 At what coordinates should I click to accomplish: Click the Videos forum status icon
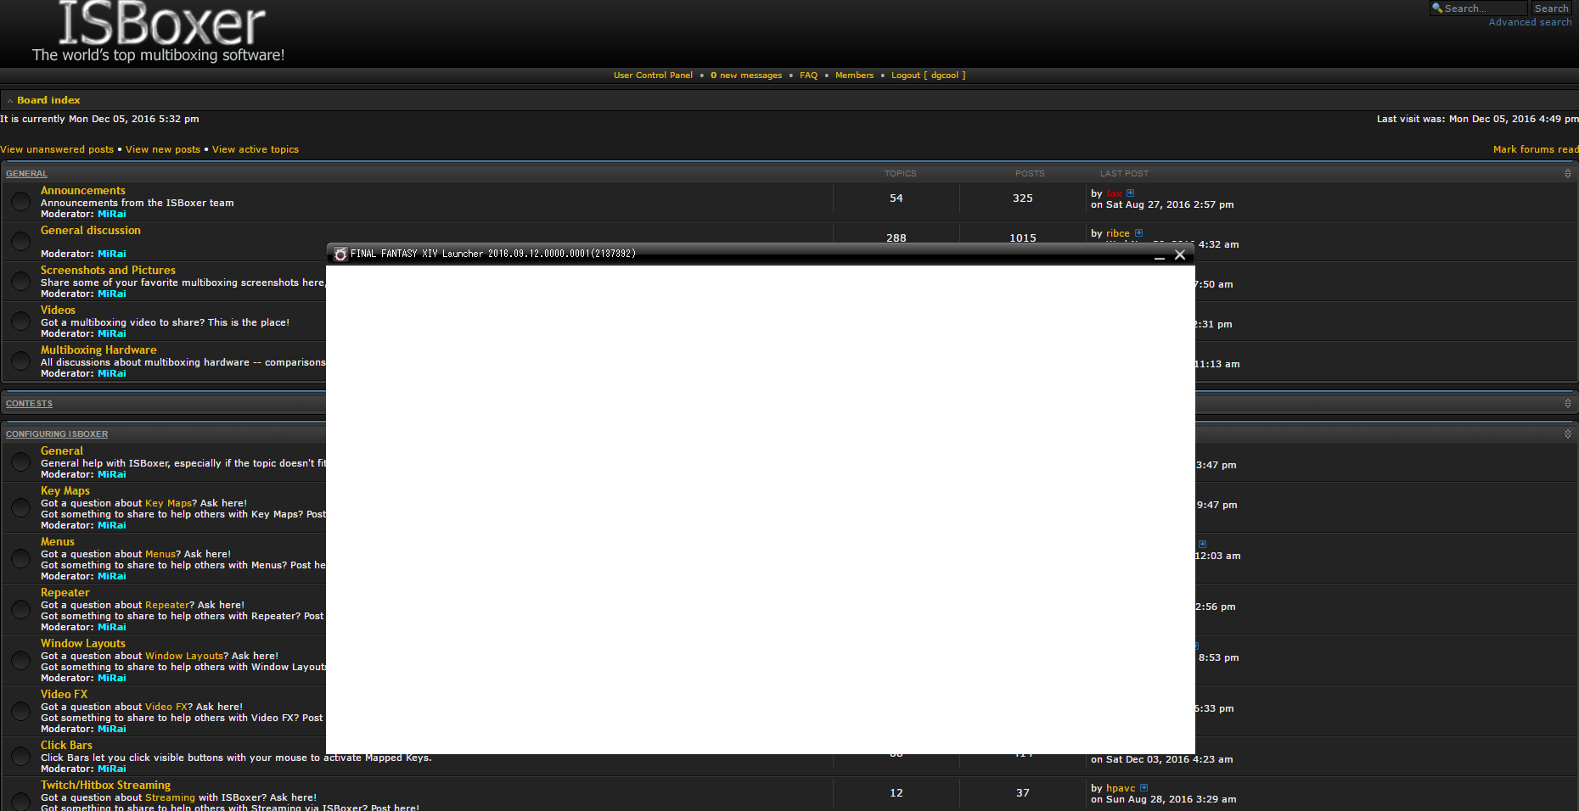coord(20,322)
